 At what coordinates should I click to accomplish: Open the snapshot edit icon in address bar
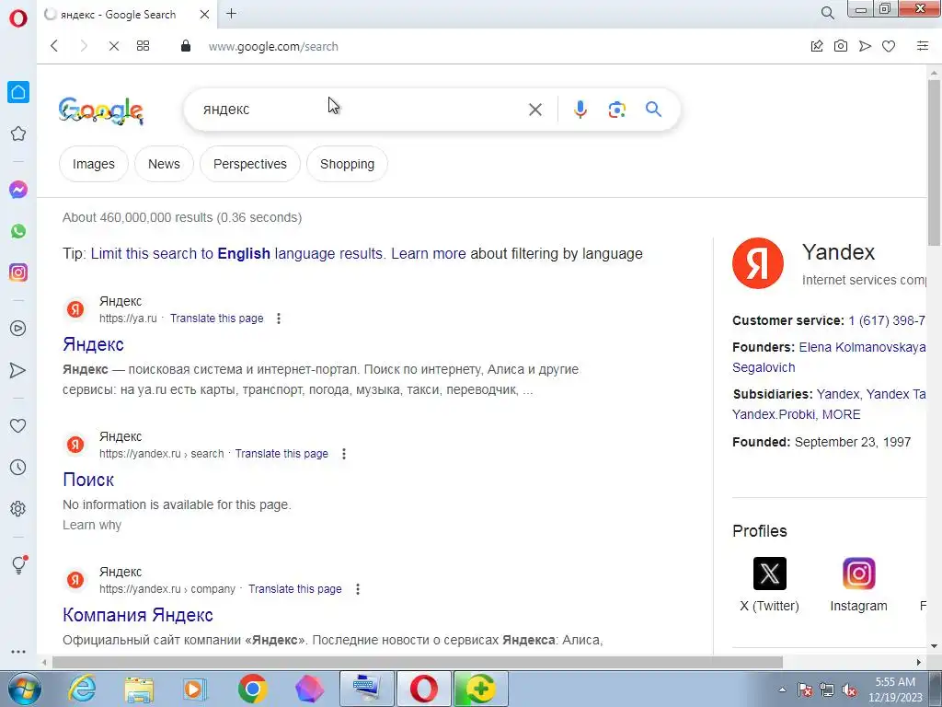tap(817, 46)
